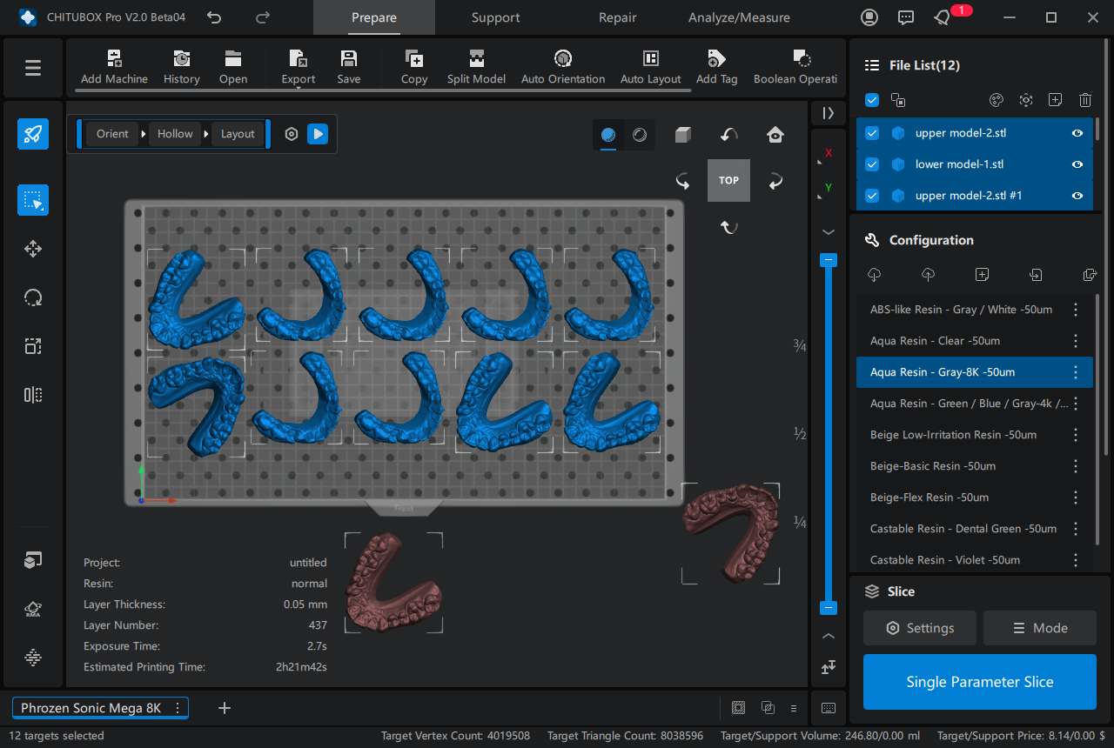Viewport: 1114px width, 748px height.
Task: Uncheck the lower model-1.stl checkbox
Action: 872,164
